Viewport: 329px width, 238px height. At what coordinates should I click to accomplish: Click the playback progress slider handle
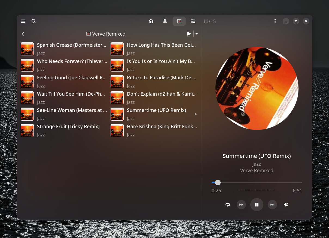pos(218,183)
